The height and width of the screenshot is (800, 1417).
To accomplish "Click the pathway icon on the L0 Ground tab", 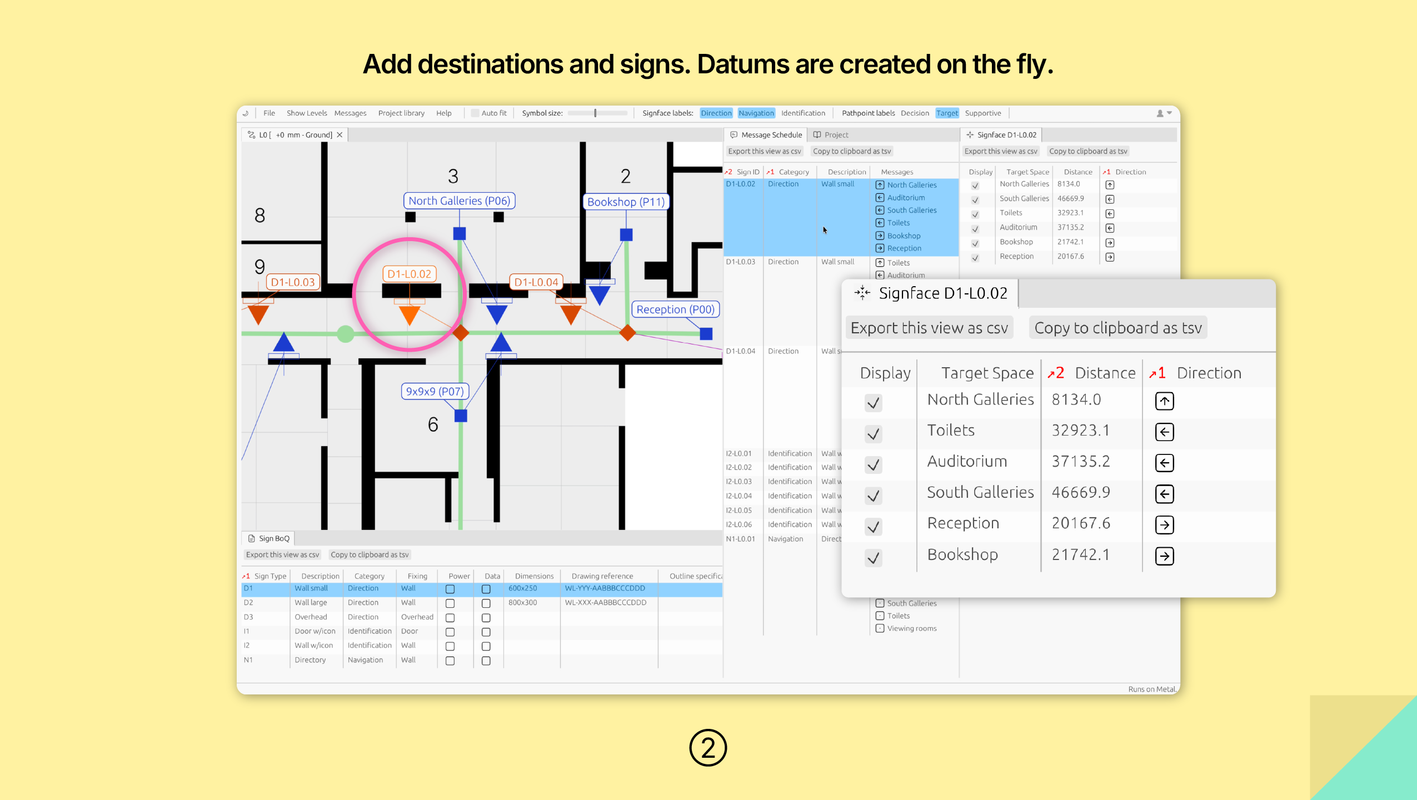I will click(x=251, y=134).
